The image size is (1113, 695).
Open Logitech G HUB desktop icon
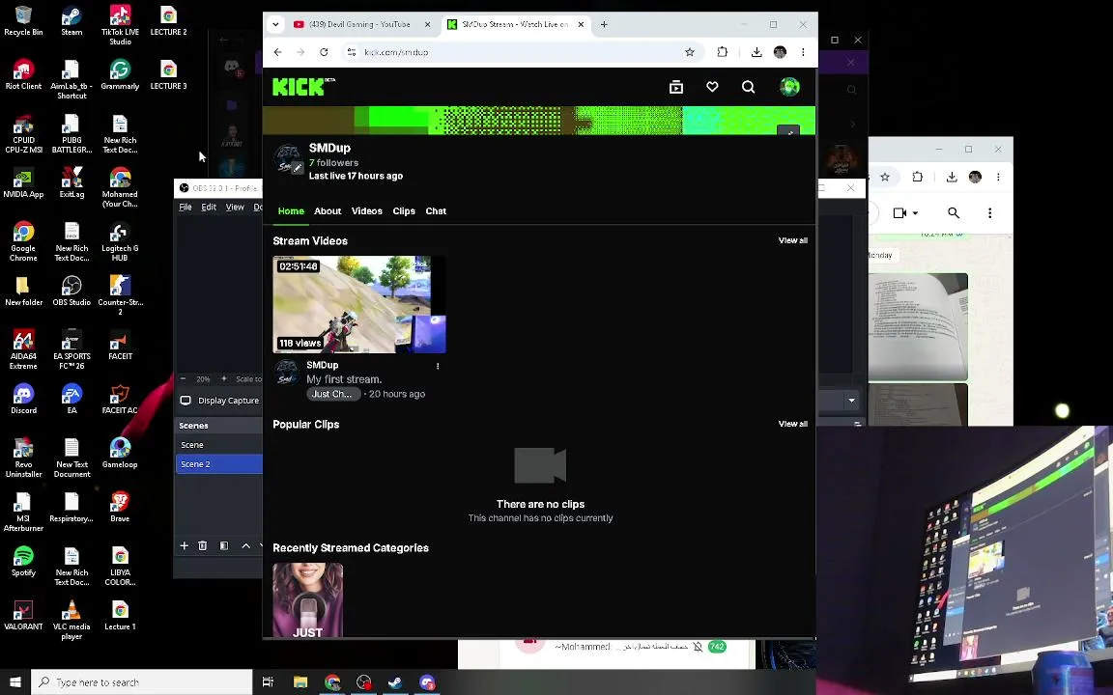pos(120,242)
